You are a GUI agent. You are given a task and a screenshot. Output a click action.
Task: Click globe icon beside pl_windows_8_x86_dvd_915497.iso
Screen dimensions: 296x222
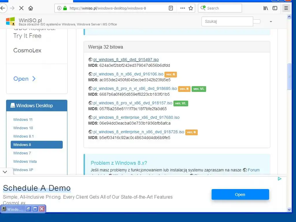click(90, 60)
